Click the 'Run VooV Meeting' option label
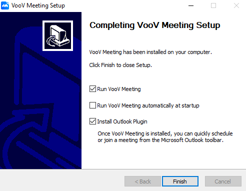 [119, 89]
